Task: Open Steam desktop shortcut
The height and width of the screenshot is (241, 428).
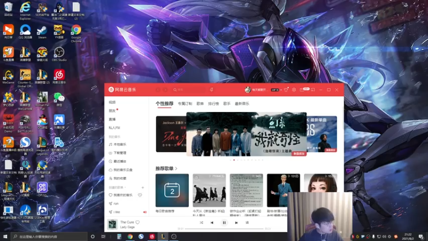Action: point(42,32)
